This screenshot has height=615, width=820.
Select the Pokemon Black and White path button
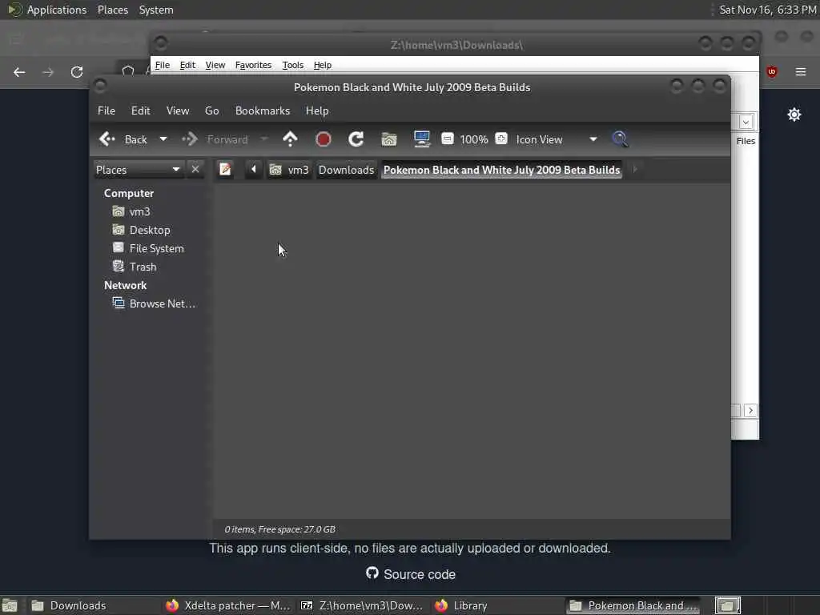tap(501, 170)
